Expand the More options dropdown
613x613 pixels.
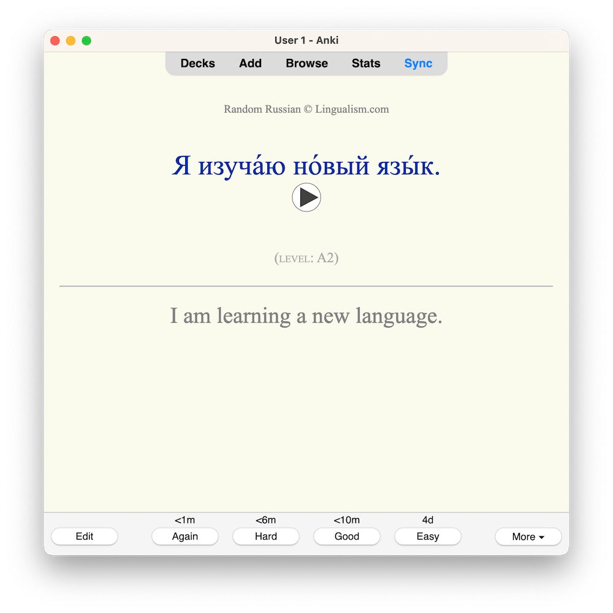tap(528, 536)
